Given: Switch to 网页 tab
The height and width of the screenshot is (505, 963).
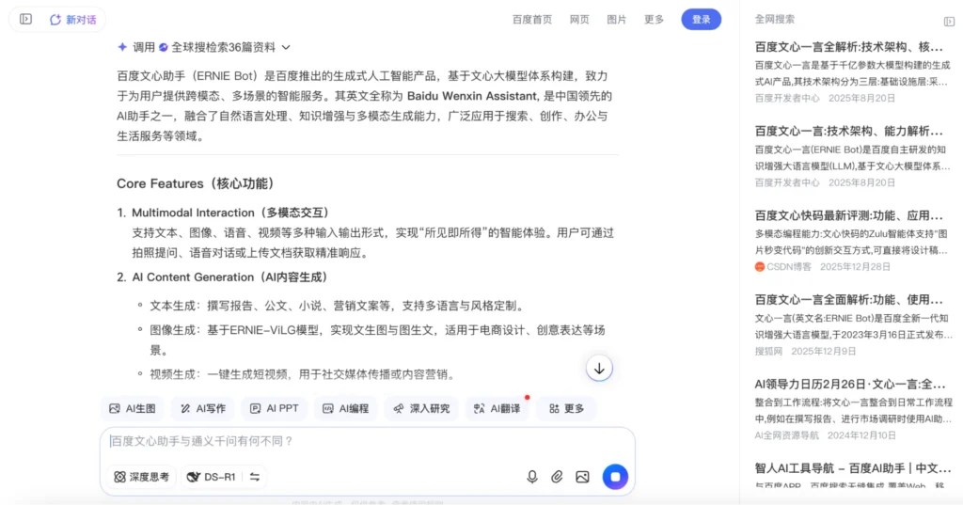Looking at the screenshot, I should pyautogui.click(x=579, y=20).
